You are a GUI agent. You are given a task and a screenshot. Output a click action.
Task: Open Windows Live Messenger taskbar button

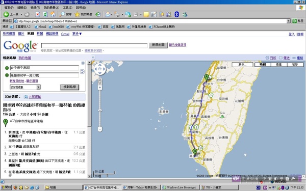pyautogui.click(x=181, y=187)
